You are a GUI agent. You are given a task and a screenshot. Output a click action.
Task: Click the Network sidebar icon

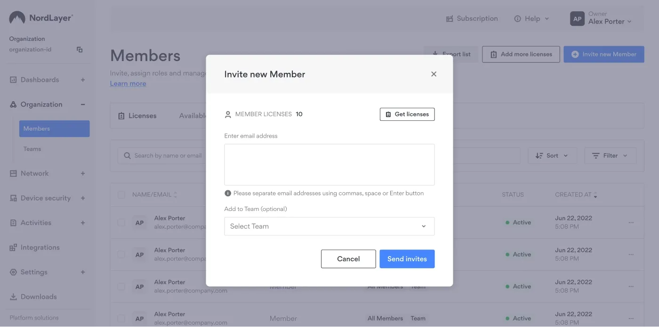(x=13, y=173)
